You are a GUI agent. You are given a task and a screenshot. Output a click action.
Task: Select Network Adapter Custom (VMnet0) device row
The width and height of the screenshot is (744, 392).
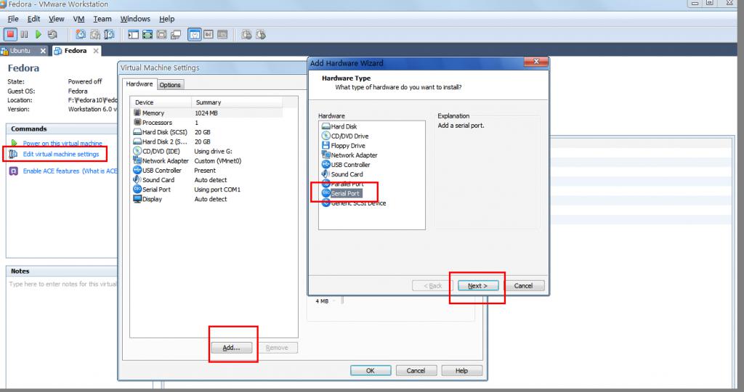click(x=208, y=160)
